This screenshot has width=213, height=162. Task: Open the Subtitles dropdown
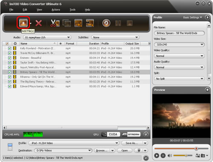tap(115, 38)
